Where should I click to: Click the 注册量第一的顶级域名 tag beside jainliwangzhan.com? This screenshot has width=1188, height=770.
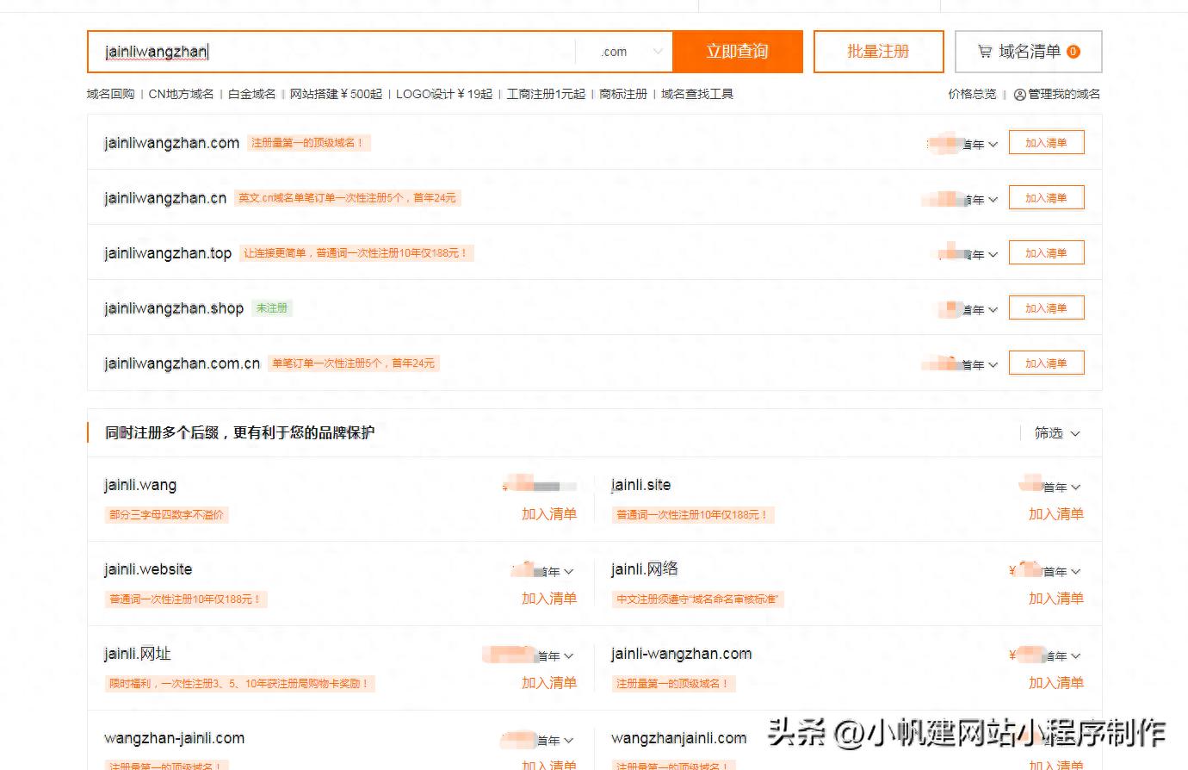pos(308,143)
